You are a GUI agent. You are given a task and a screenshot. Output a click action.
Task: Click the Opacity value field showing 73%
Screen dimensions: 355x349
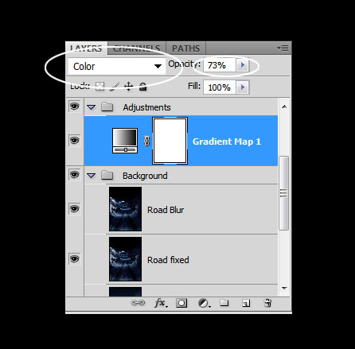(219, 65)
